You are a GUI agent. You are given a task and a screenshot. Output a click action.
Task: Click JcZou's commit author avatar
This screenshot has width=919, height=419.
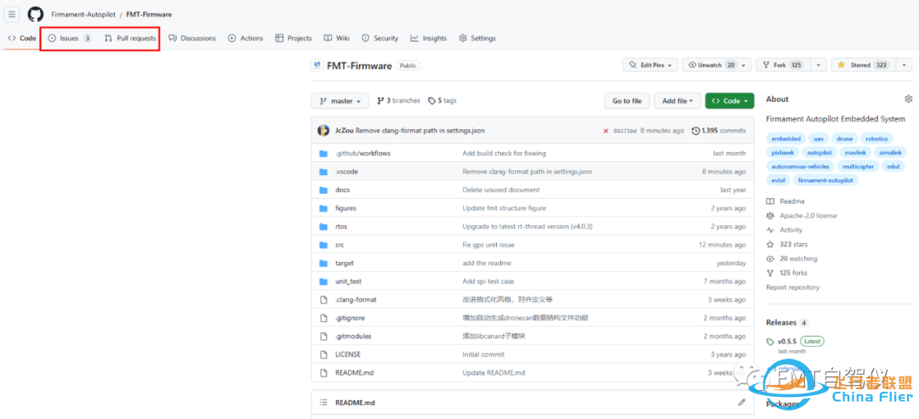coord(323,131)
